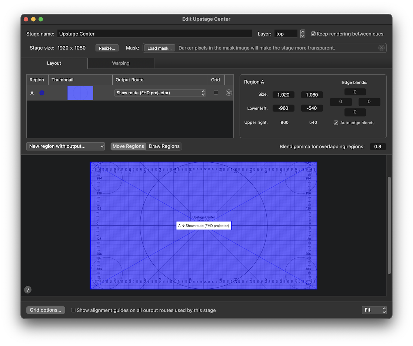Remove region A with the X icon

coord(229,93)
